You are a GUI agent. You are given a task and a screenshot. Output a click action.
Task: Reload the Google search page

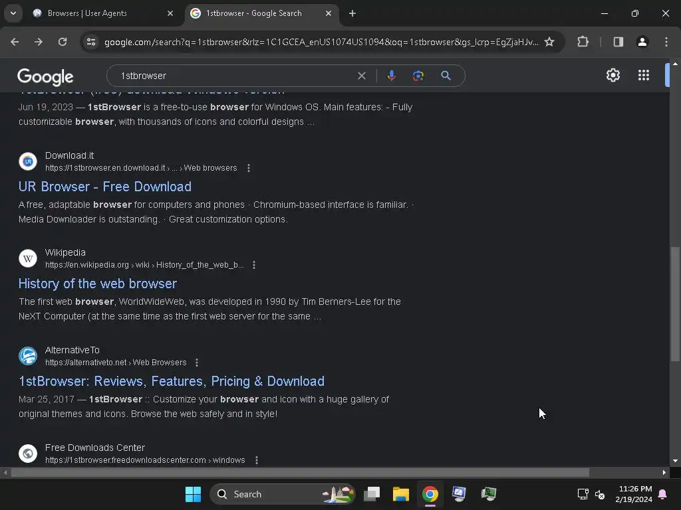63,42
